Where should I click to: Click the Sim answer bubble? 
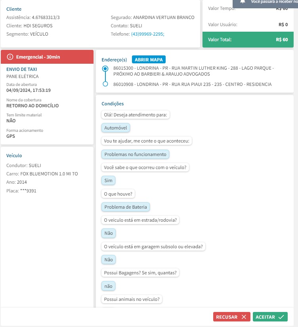click(x=108, y=181)
